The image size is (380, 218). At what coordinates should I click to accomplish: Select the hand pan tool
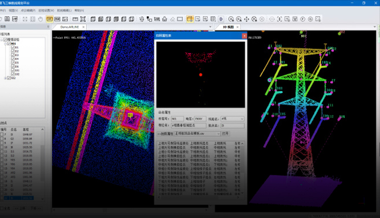point(40,19)
